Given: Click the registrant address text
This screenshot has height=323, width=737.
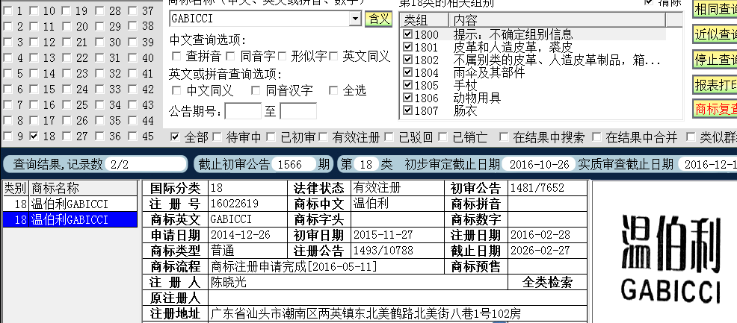Looking at the screenshot, I should [366, 313].
